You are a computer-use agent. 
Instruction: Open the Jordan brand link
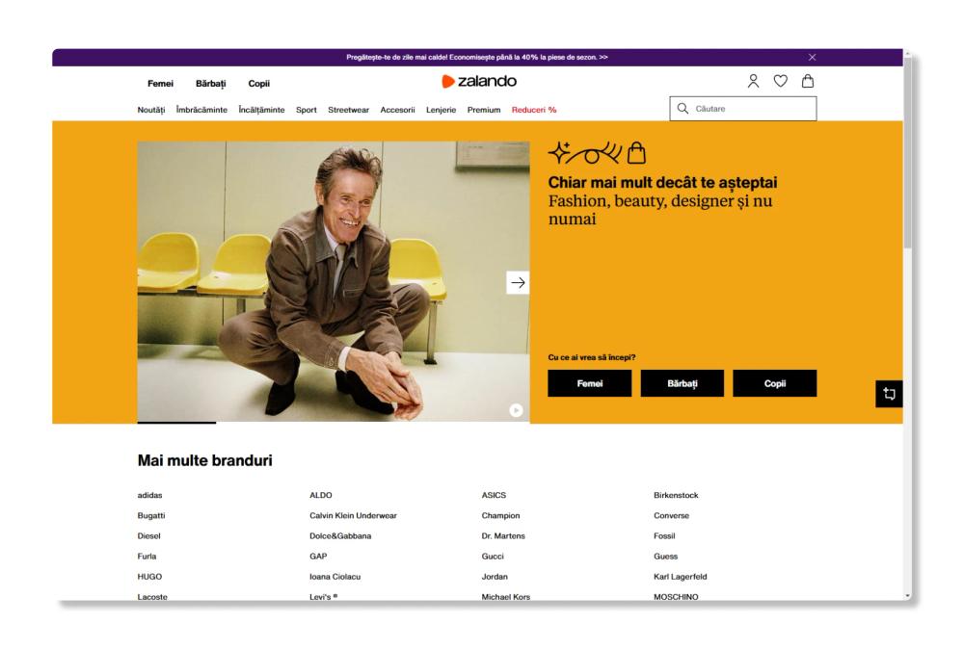click(495, 577)
